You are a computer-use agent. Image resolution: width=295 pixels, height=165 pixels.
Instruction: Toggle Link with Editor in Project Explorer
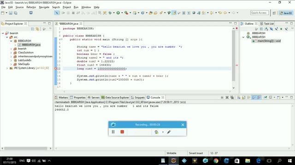click(x=37, y=29)
